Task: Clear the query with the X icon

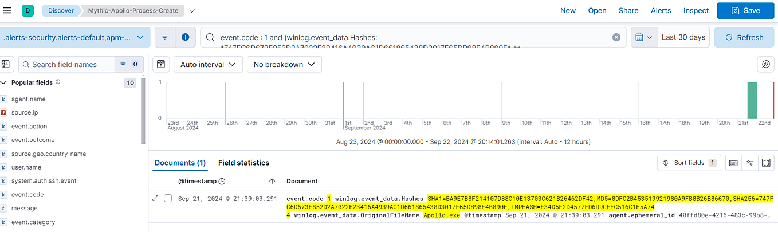Action: click(x=616, y=37)
